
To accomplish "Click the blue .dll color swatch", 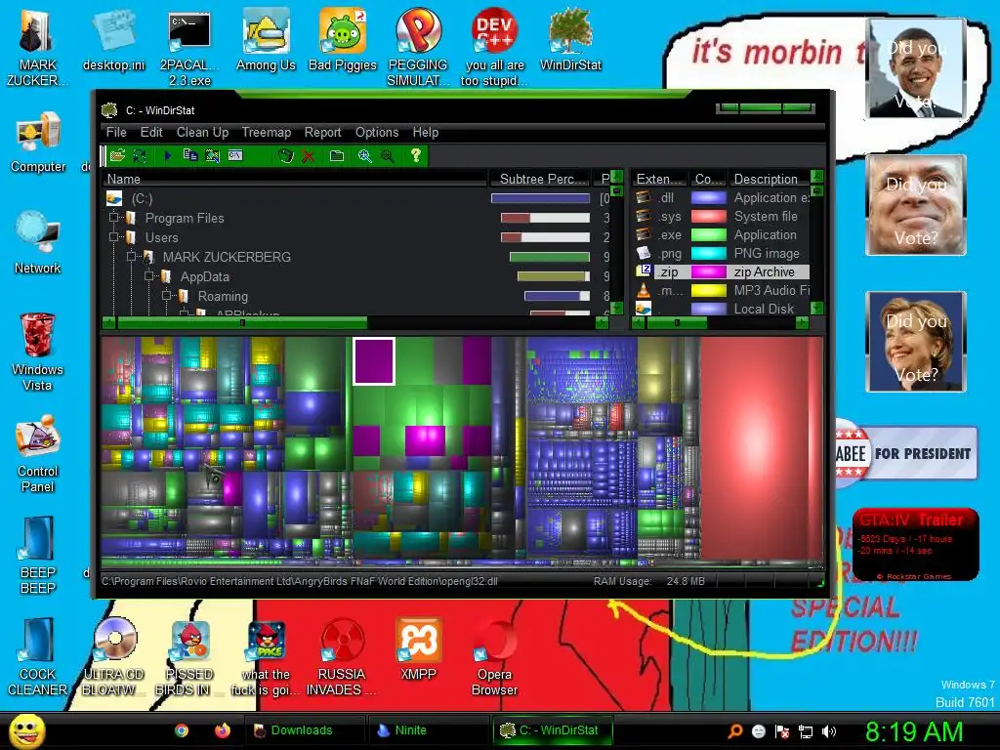I will point(709,197).
